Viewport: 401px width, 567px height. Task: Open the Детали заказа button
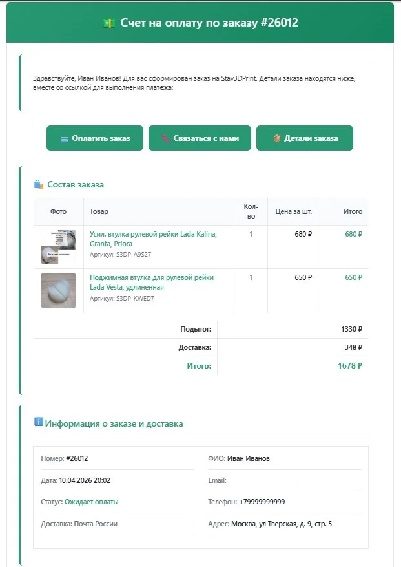[x=305, y=138]
